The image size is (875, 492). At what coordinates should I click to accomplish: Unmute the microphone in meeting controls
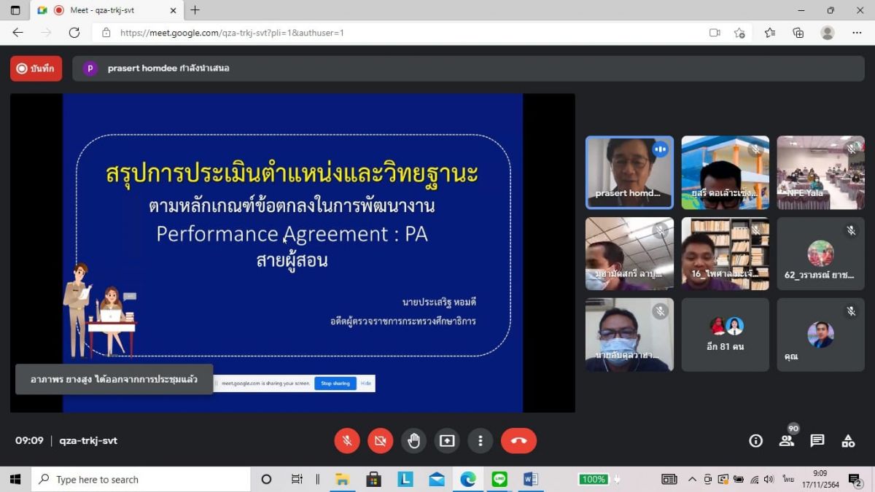pyautogui.click(x=347, y=441)
